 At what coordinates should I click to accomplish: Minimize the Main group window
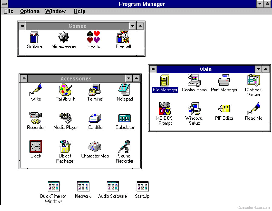point(258,69)
